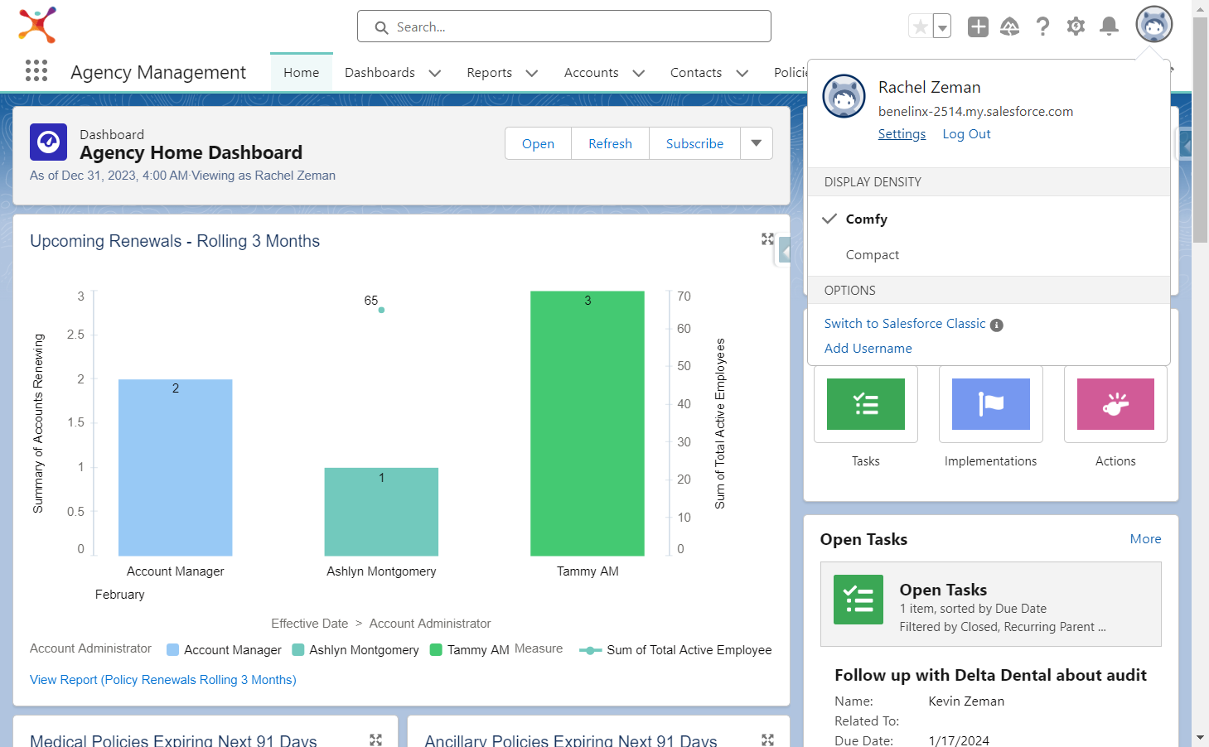Click the info icon beside Salesforce Classic
The height and width of the screenshot is (747, 1209).
coord(997,325)
